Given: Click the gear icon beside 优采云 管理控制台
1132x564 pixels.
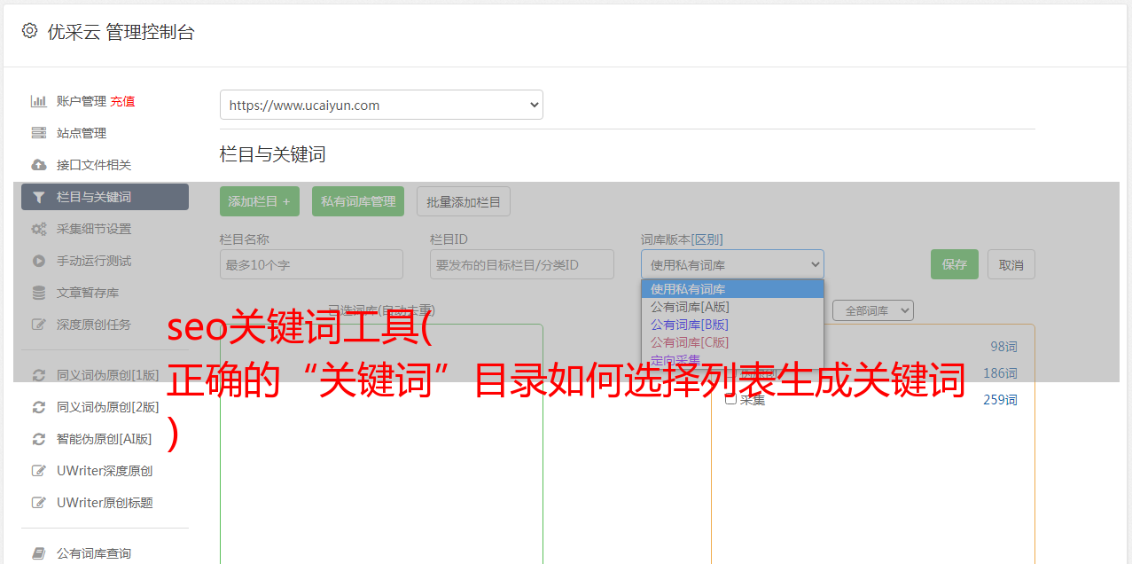Looking at the screenshot, I should [29, 31].
